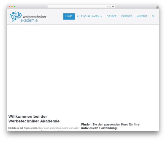Click the round icon beside the address bar

tap(113, 7)
